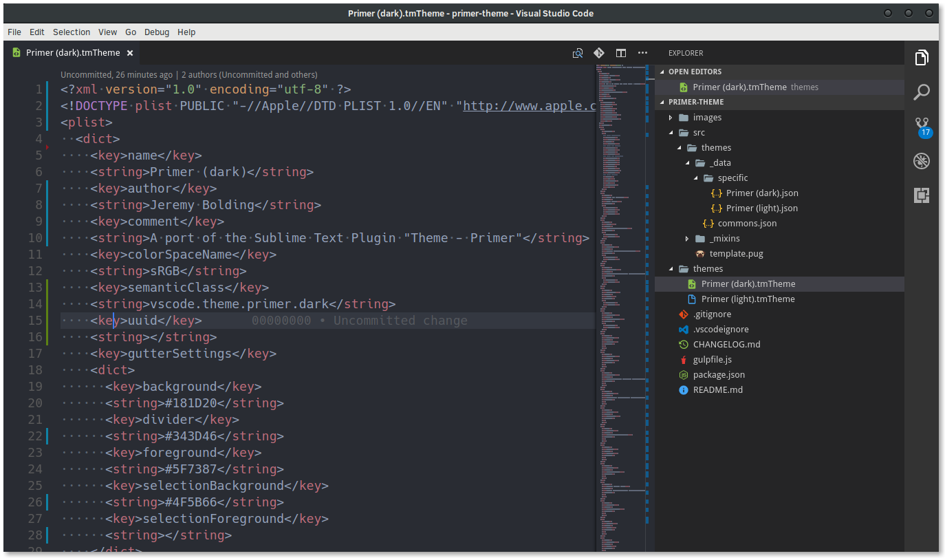The image size is (945, 558).
Task: Collapse the root themes folder arrow
Action: click(x=671, y=269)
